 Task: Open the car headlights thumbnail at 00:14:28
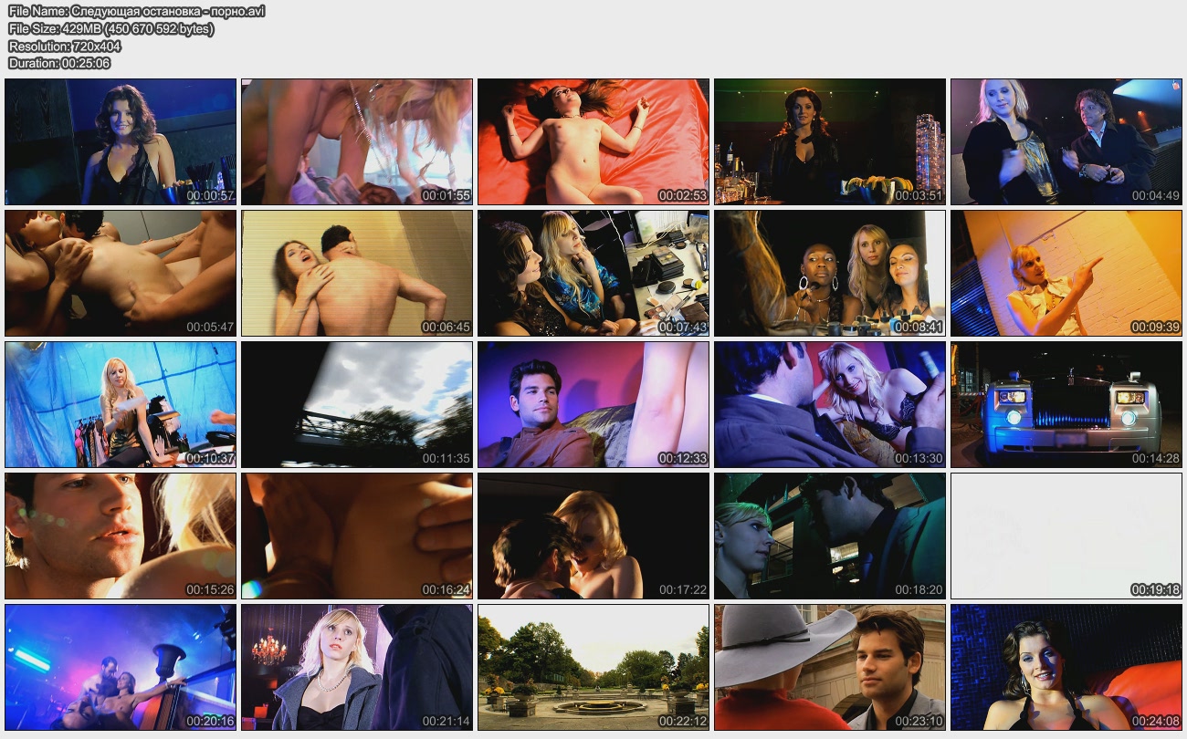tap(1066, 404)
